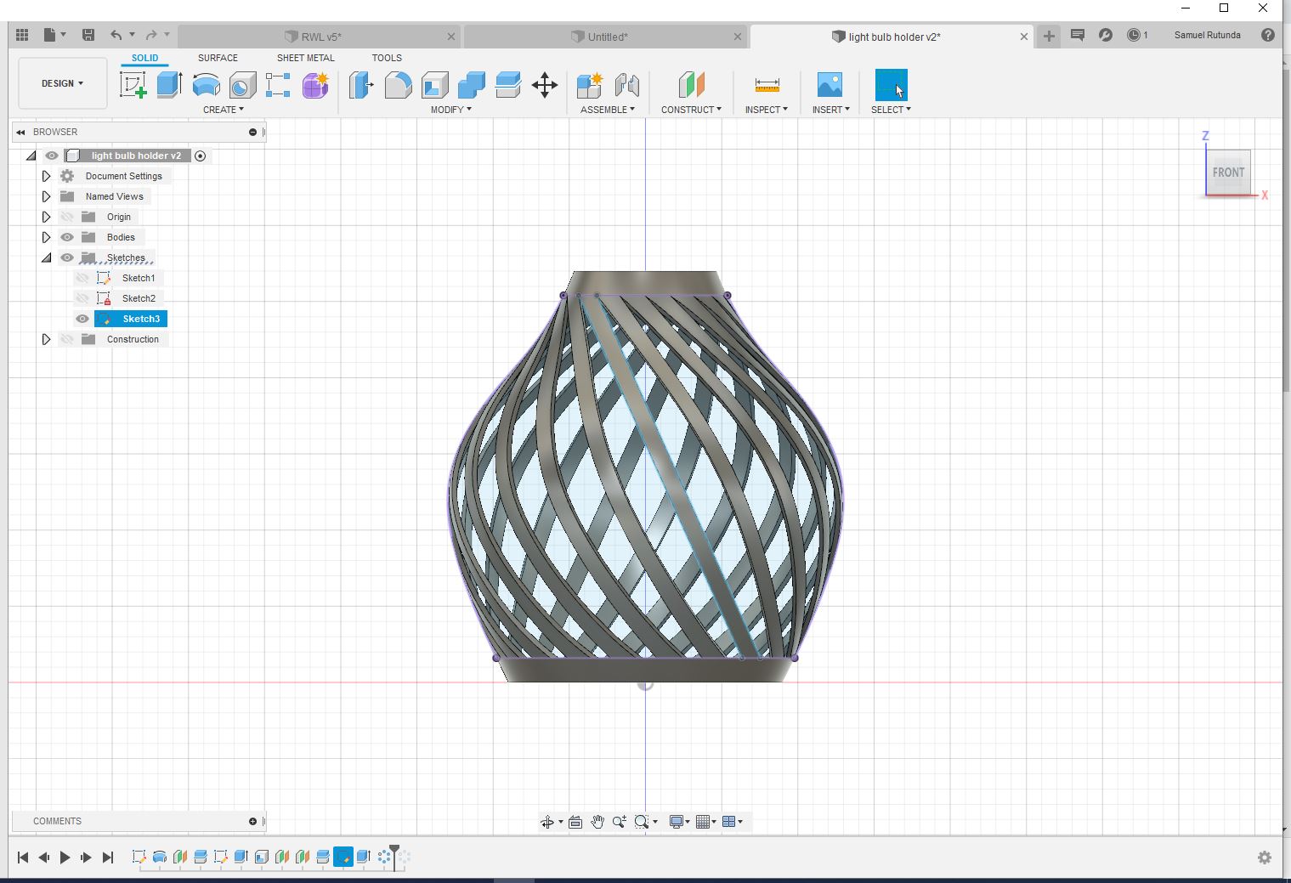The width and height of the screenshot is (1291, 883).
Task: Toggle the Sketches folder visibility eye
Action: 67,258
